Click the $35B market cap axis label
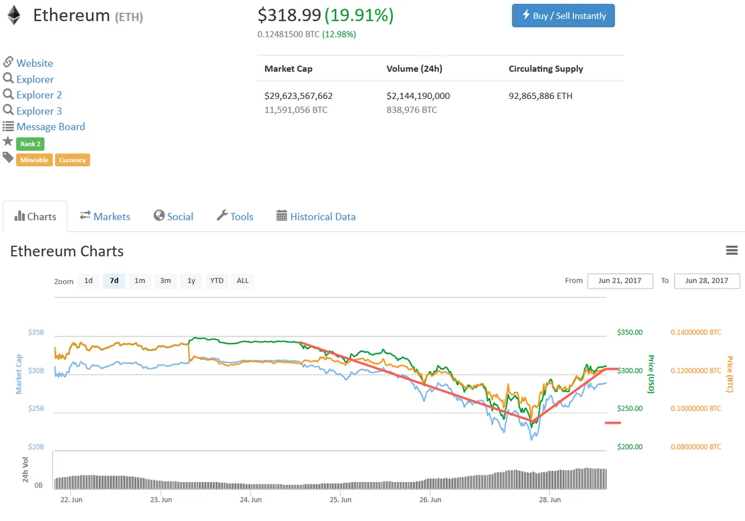 tap(36, 332)
